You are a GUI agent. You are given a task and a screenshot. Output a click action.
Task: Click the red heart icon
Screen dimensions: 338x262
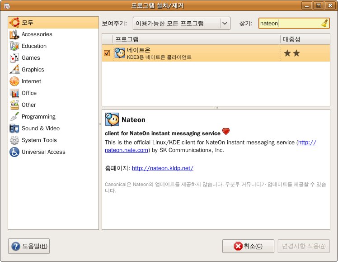tap(226, 131)
